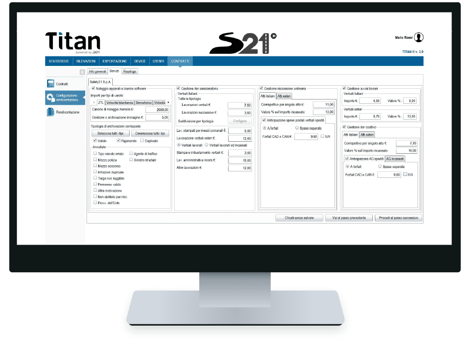The image size is (470, 345).
Task: Open Atti esteri tab in Gestione riscossione ordinaria
Action: pos(284,96)
